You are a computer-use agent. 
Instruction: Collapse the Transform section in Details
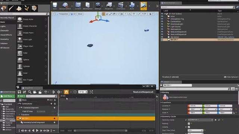click(x=161, y=103)
